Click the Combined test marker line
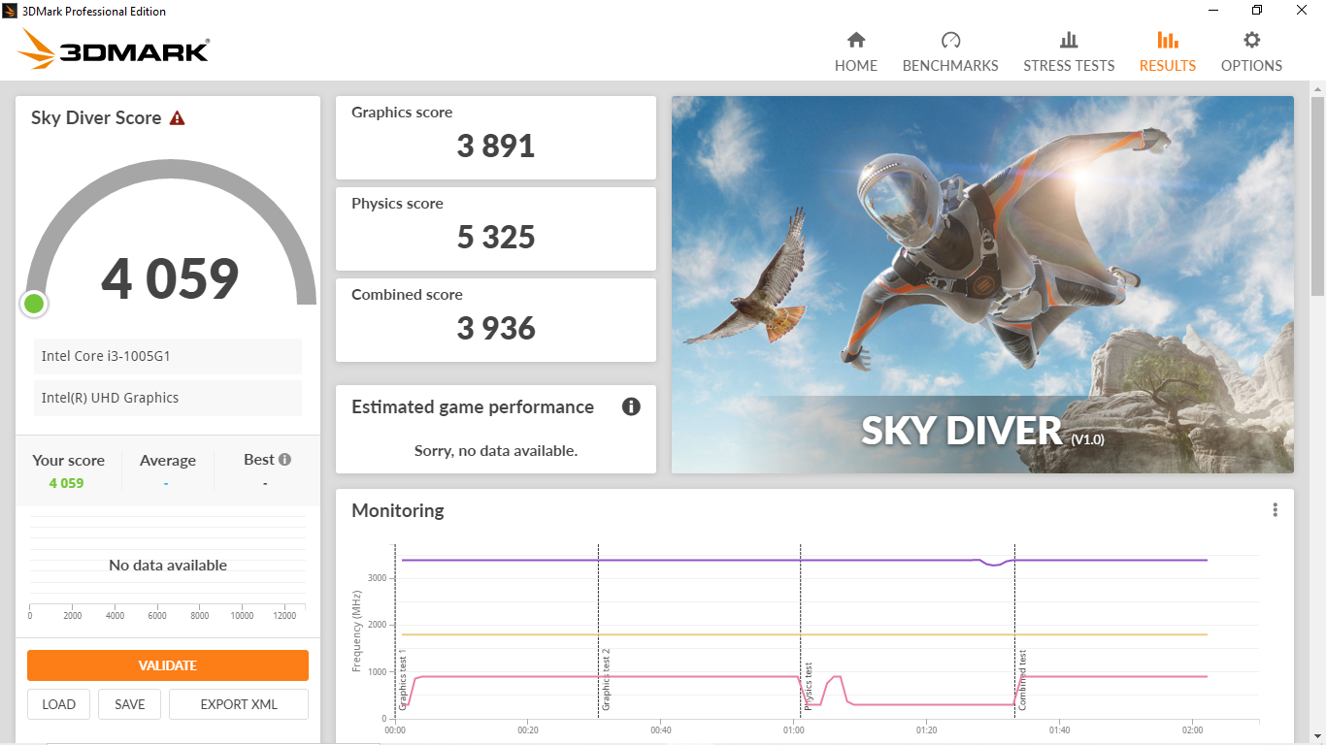 click(1014, 631)
